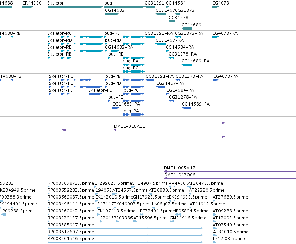Select the pug-PC protein label
Image resolution: width=296 pixels, height=244 pixels.
[131, 91]
